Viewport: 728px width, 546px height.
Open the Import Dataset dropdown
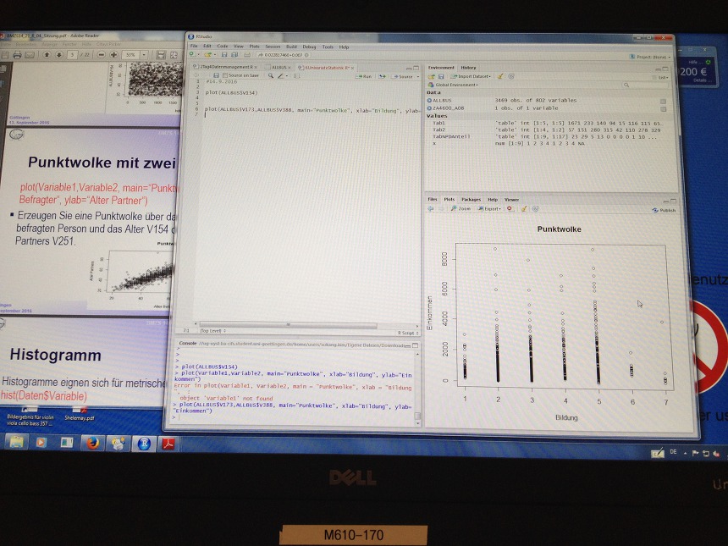click(471, 76)
